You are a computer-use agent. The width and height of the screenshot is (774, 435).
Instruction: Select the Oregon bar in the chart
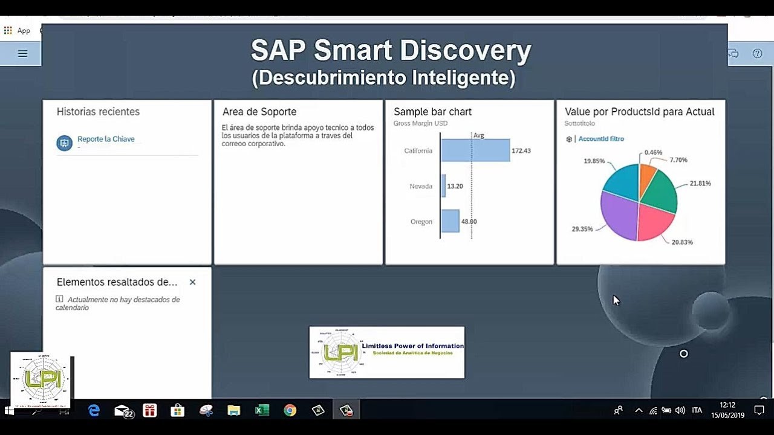point(450,221)
